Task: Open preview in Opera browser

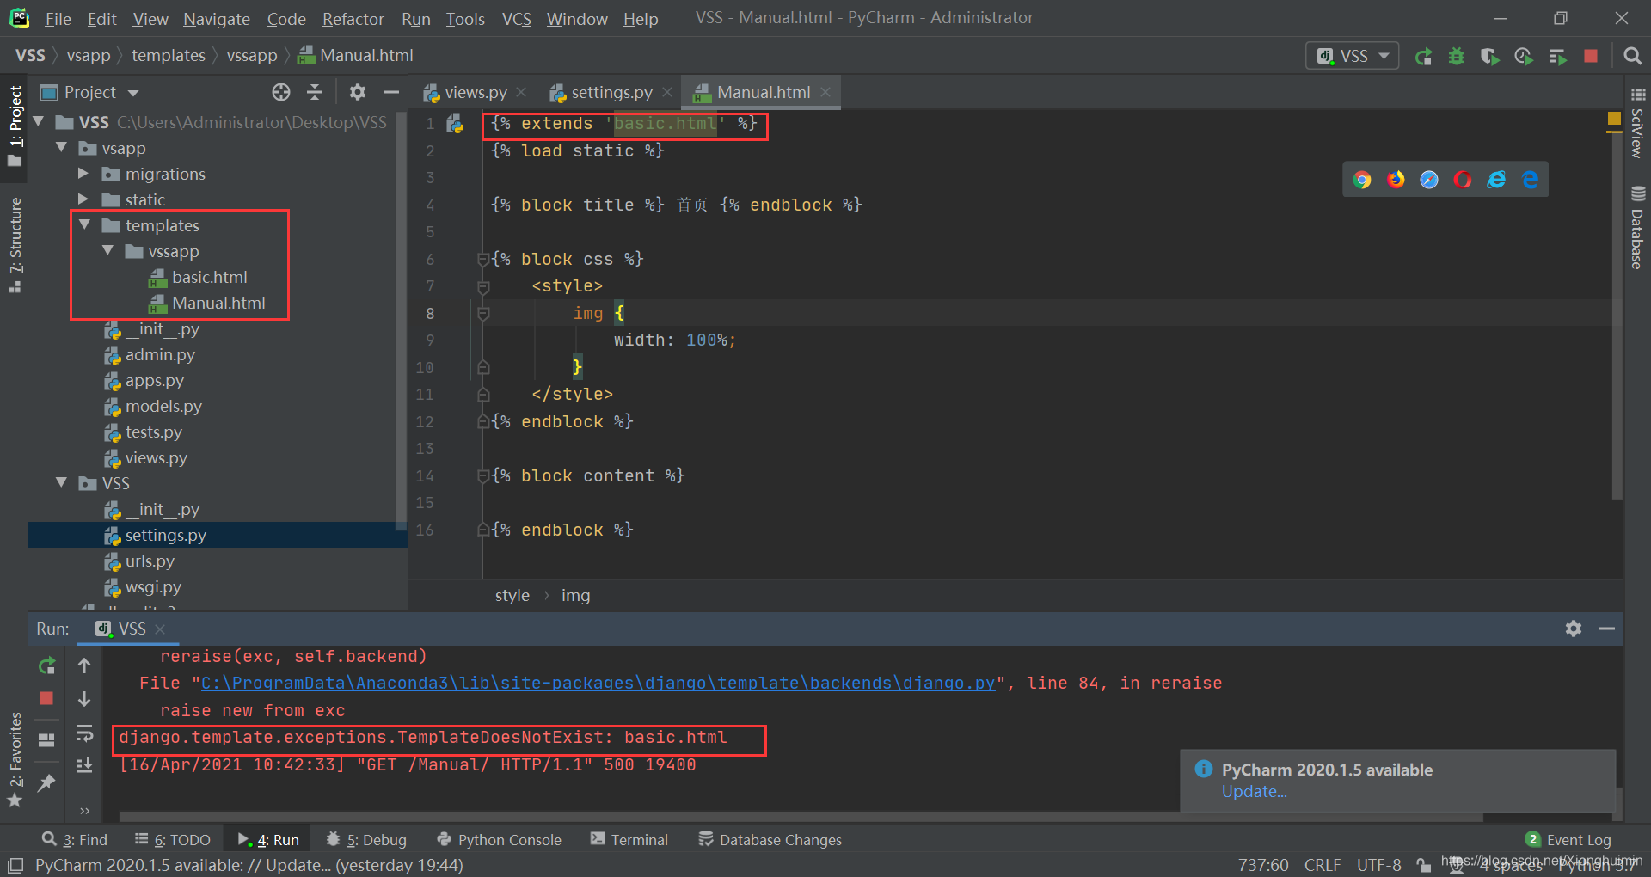Action: click(x=1463, y=180)
